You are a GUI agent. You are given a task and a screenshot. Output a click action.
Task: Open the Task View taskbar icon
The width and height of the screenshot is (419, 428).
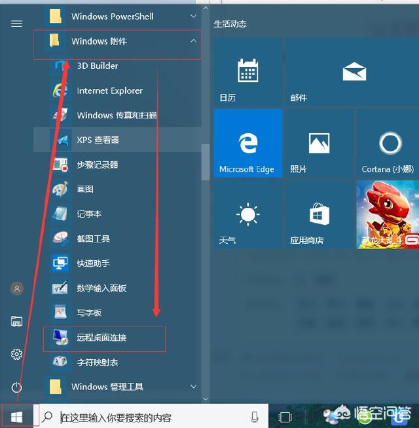coord(285,417)
